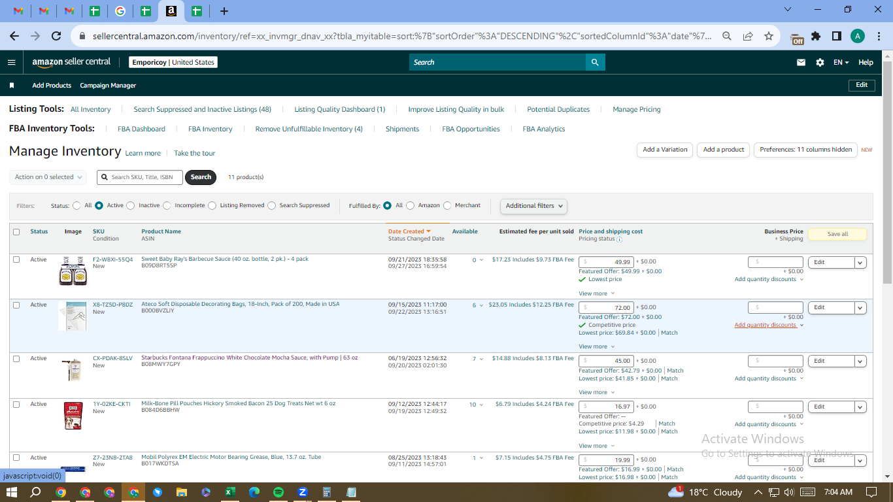Image resolution: width=893 pixels, height=502 pixels.
Task: Click the Search SKU, Title, ISBN field
Action: point(140,177)
